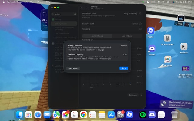This screenshot has height=121, width=194.
Task: Open the App Store from the Dock
Action: (111, 115)
